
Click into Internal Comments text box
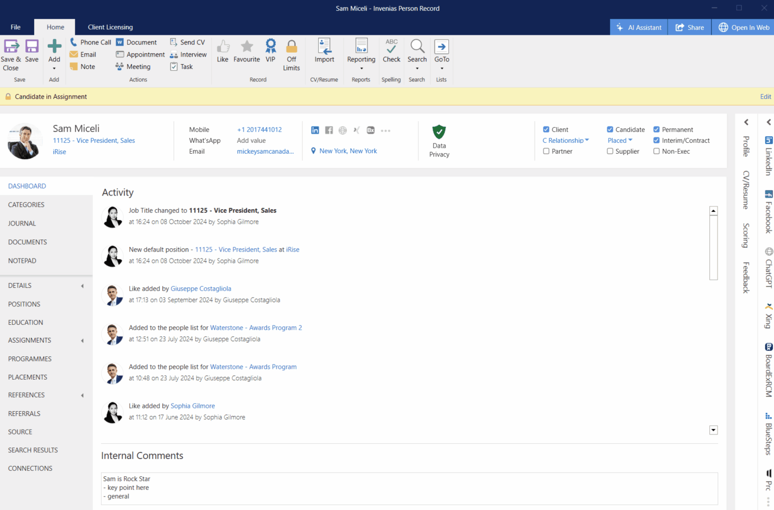[x=409, y=488]
